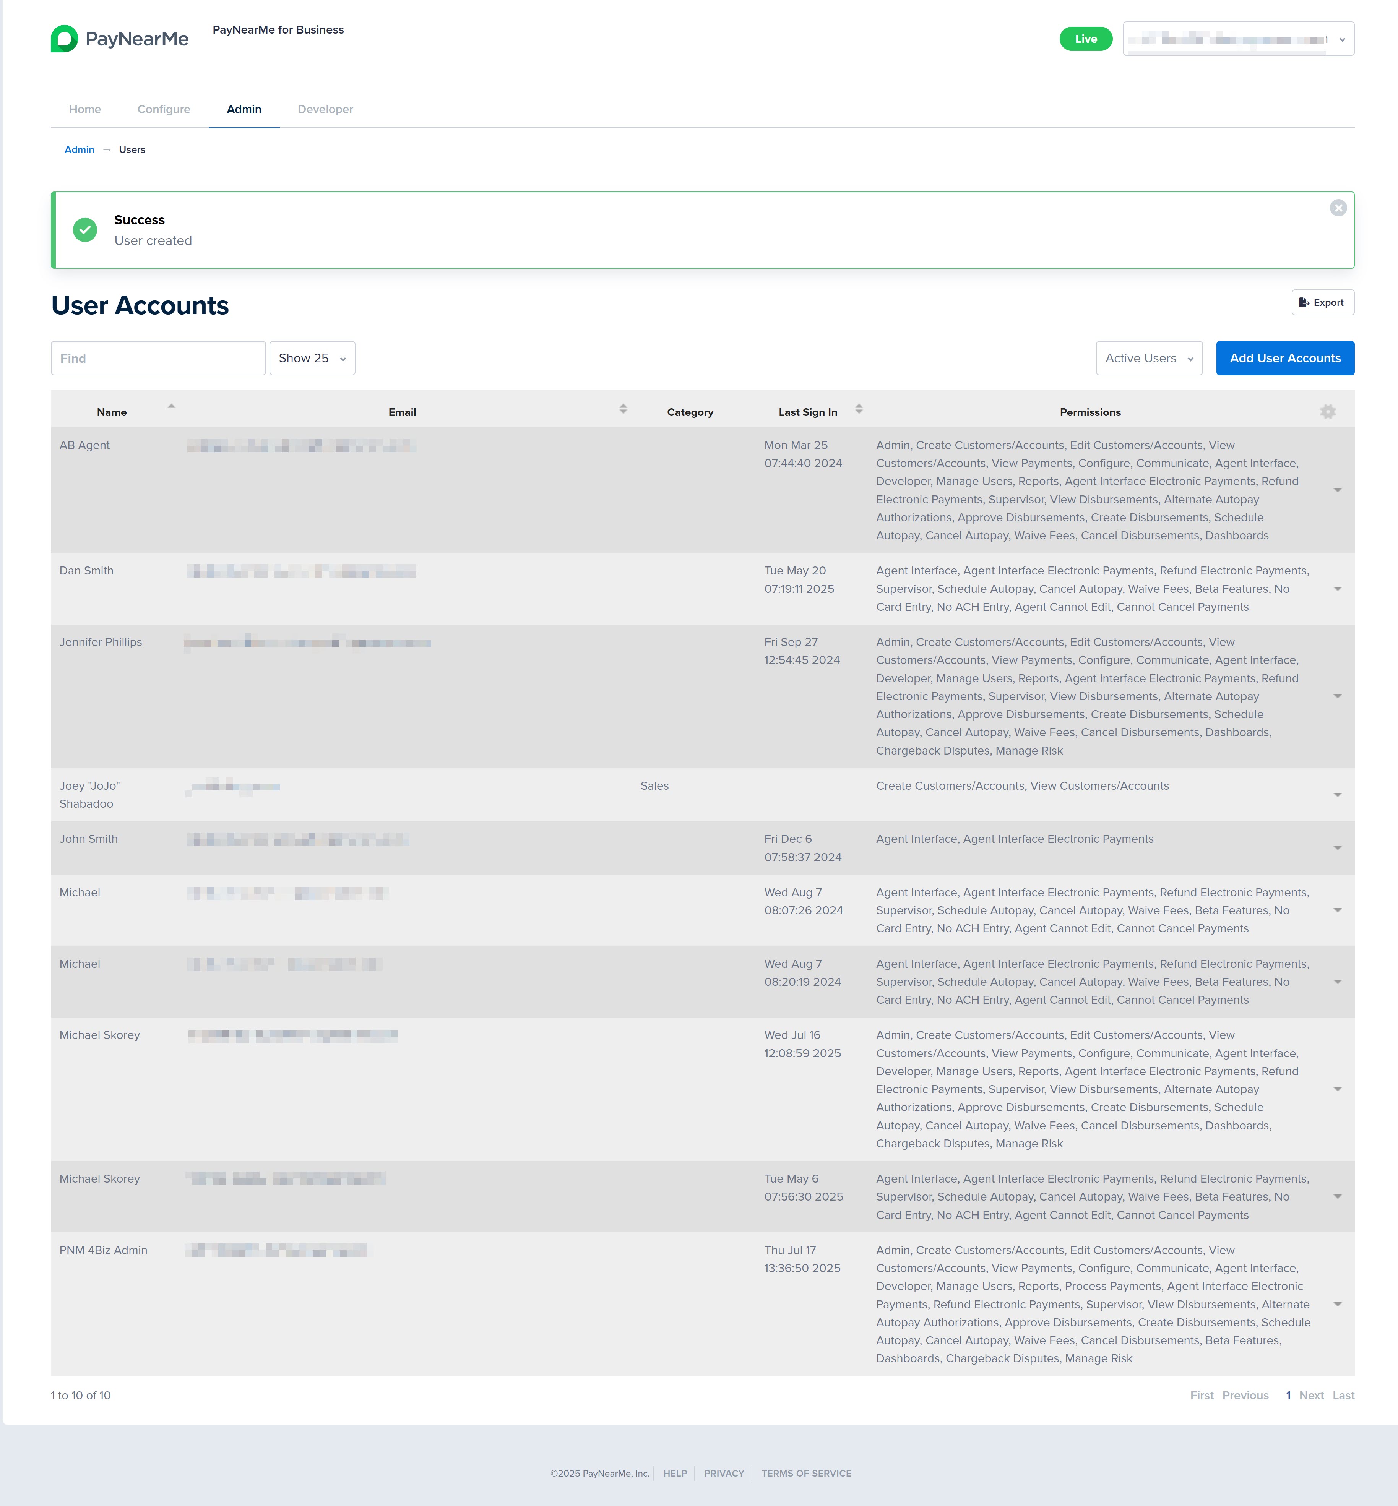The image size is (1398, 1506).
Task: Select the John Smith name cell
Action: tap(89, 839)
